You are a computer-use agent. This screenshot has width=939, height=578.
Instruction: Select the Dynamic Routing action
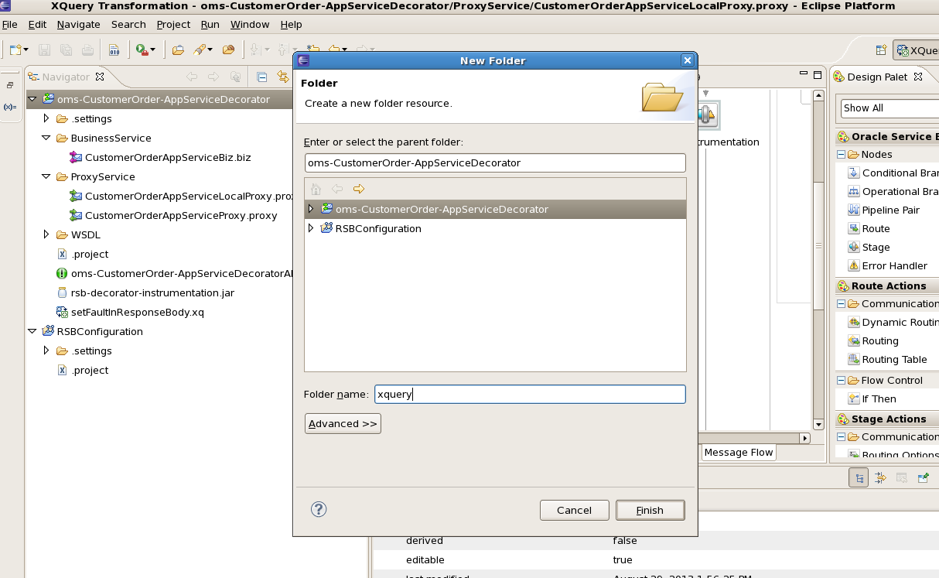coord(893,322)
